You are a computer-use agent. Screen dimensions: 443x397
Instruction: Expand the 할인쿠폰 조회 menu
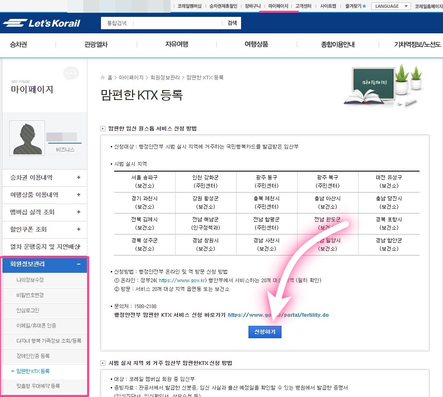[x=45, y=229]
